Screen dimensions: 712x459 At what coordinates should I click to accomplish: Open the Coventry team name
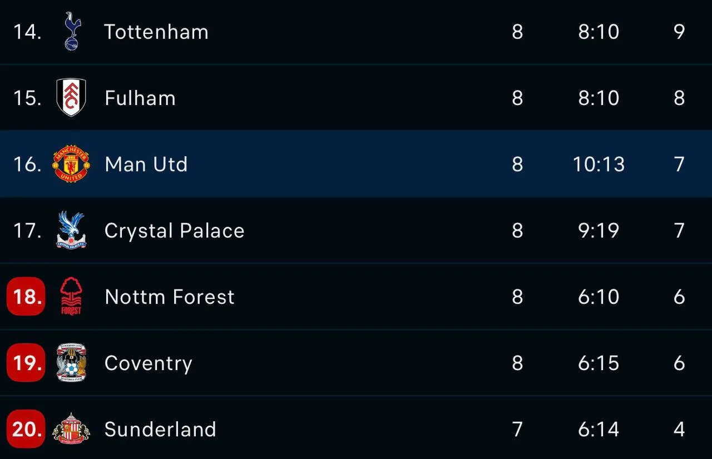click(x=149, y=363)
